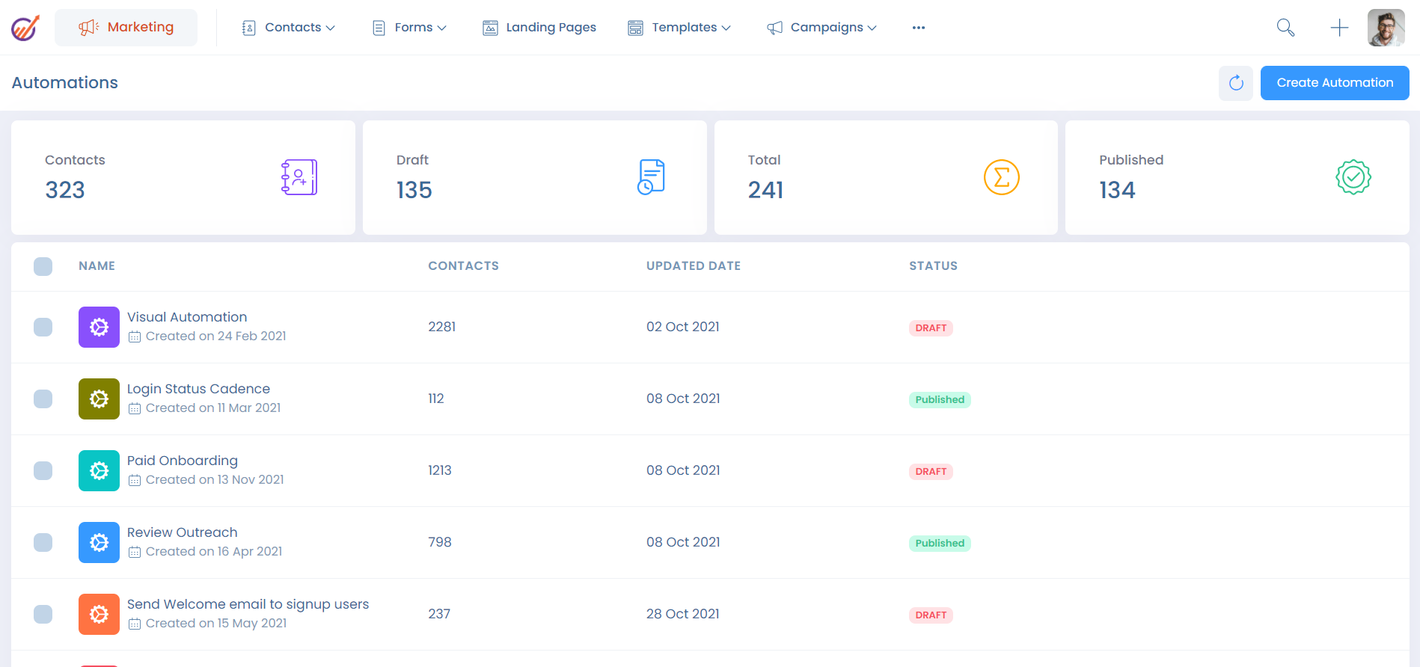Click the Forms document icon in the navbar
The image size is (1420, 667).
[x=379, y=28]
